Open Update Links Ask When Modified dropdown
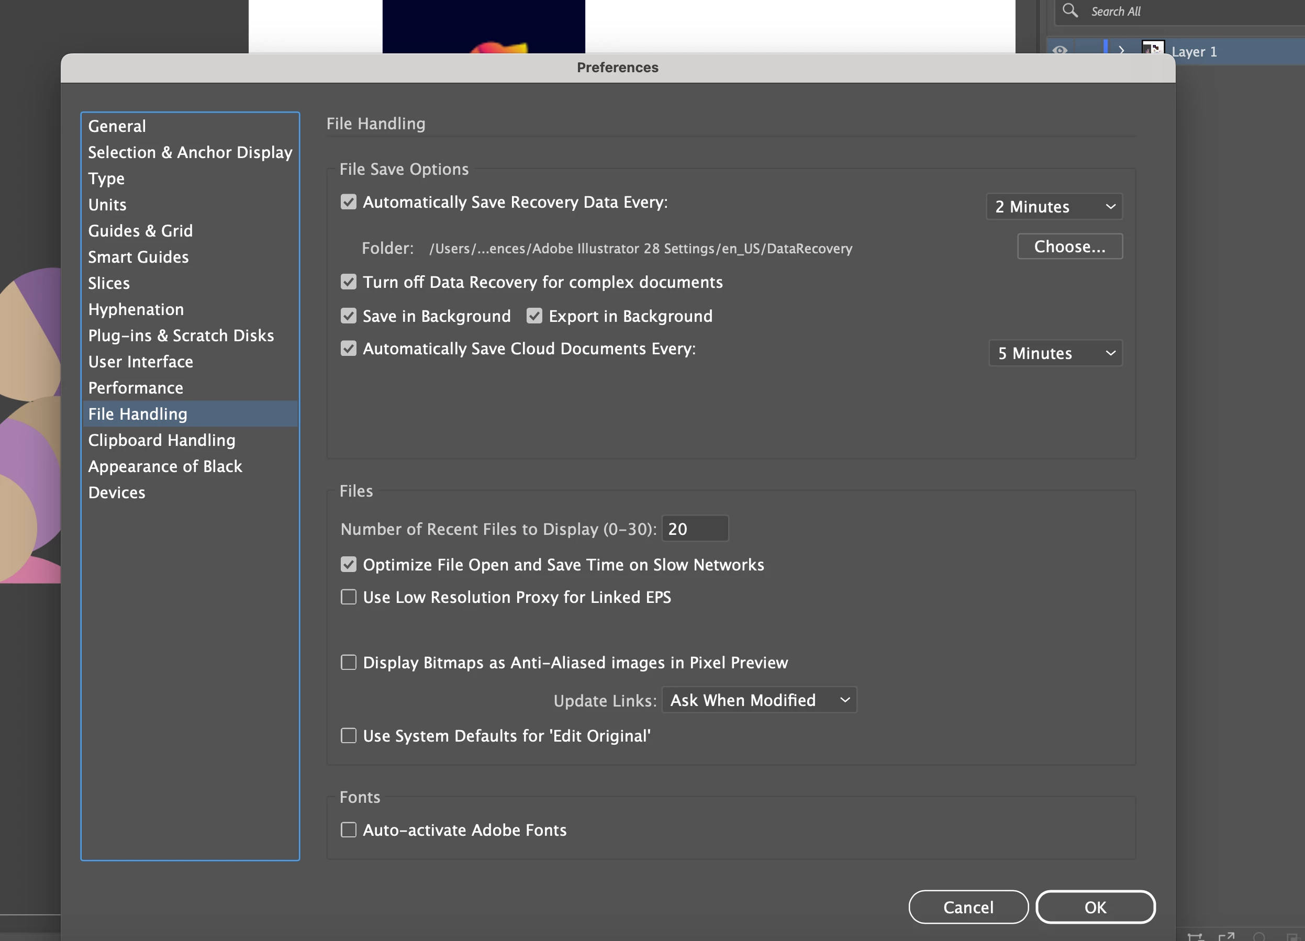 pos(759,700)
